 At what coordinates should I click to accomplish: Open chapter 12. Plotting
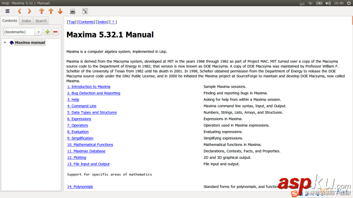click(x=76, y=157)
